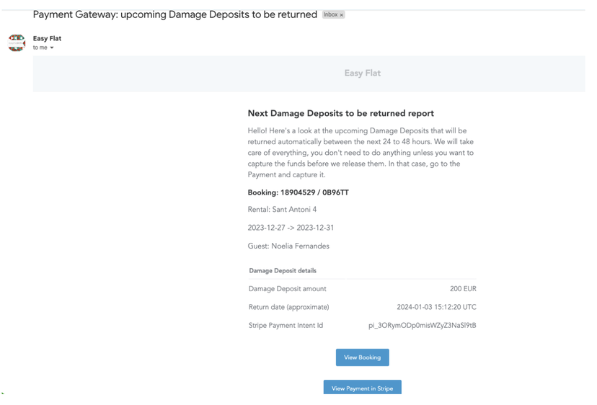
Task: Click the 200 EUR deposit amount
Action: coord(463,289)
